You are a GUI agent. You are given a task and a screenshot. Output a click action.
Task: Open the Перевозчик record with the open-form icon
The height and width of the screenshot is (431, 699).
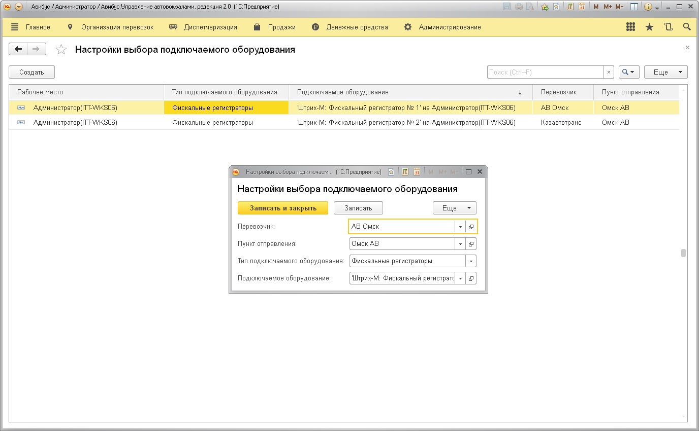click(x=471, y=227)
